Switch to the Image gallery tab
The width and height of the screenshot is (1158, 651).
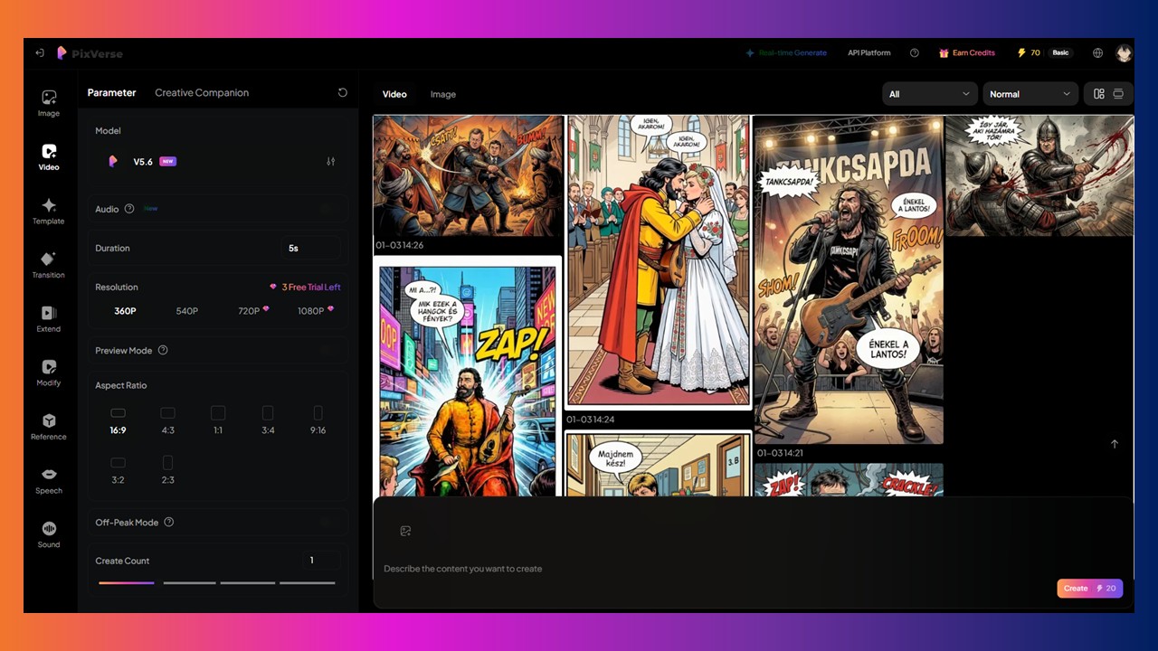(442, 94)
